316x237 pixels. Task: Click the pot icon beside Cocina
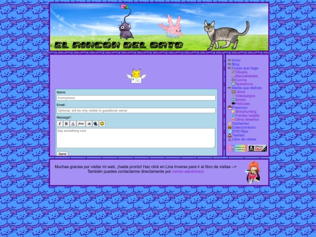[x=233, y=80]
